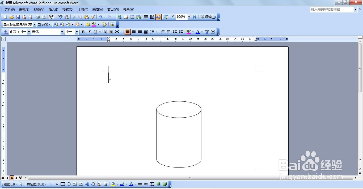Image resolution: width=363 pixels, height=189 pixels.
Task: Select the cylinder shape in document
Action: click(x=179, y=134)
